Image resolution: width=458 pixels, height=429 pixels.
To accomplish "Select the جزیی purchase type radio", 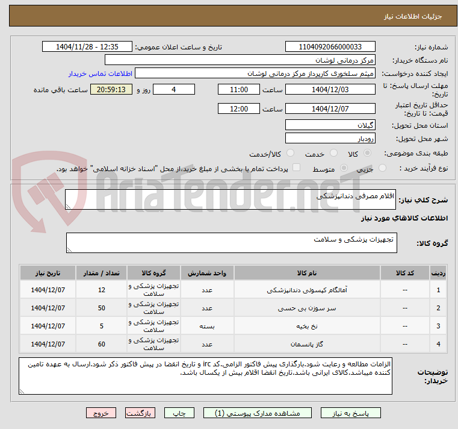I will (x=382, y=168).
